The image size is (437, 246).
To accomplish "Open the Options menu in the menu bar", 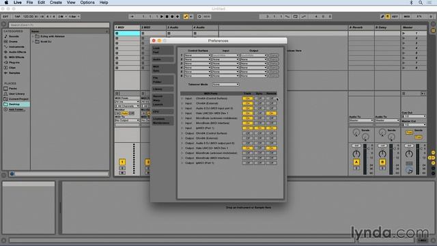I will pyautogui.click(x=87, y=3).
